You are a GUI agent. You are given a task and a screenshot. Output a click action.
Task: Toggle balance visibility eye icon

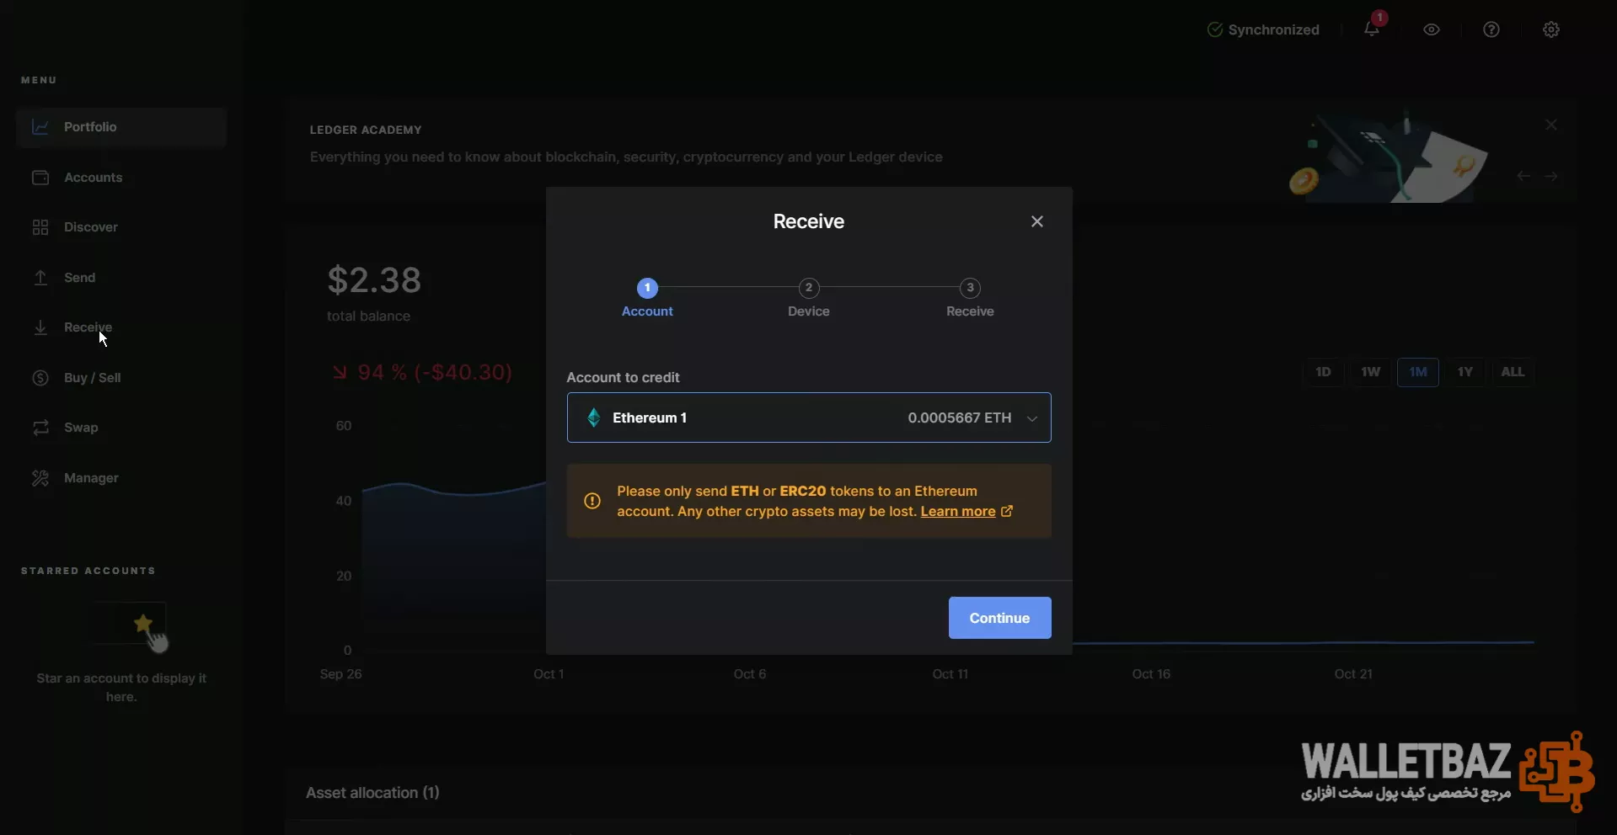coord(1432,29)
